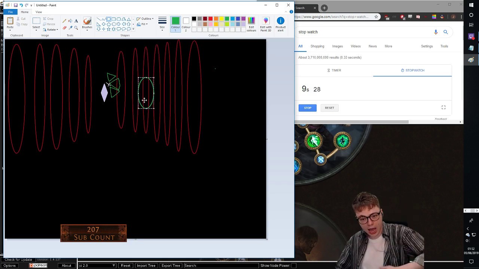
Task: Click the RESET stopwatch button
Action: 329,108
